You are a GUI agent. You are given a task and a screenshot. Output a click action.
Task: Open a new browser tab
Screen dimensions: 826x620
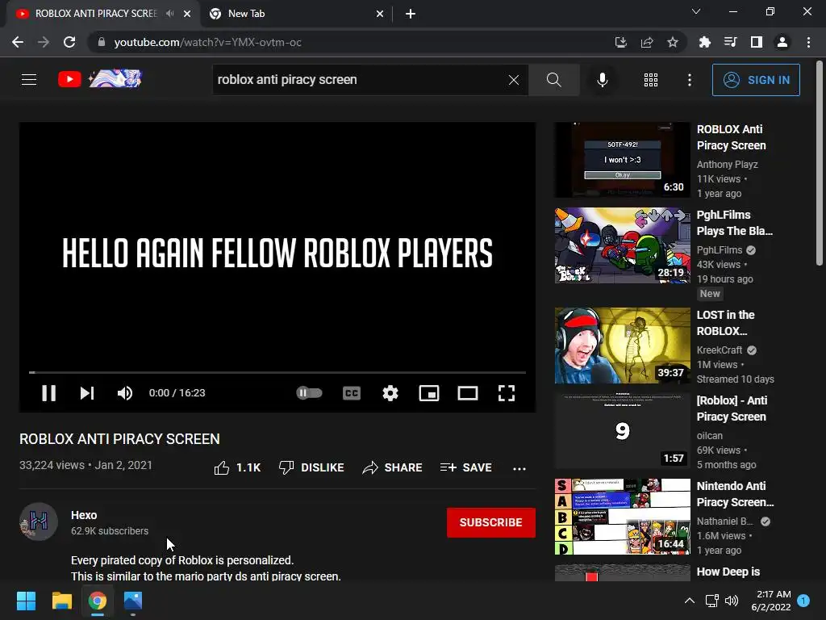pyautogui.click(x=411, y=14)
